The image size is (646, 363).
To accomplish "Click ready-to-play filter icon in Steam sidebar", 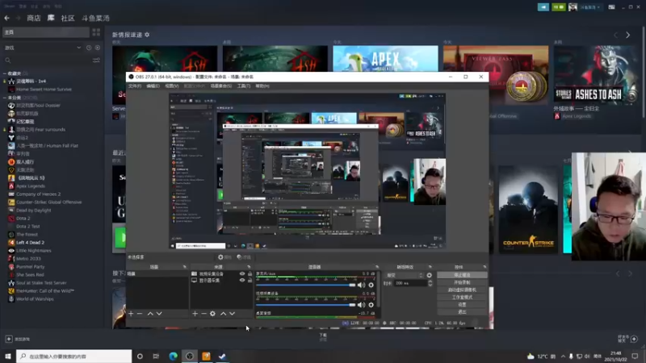I will pos(98,48).
